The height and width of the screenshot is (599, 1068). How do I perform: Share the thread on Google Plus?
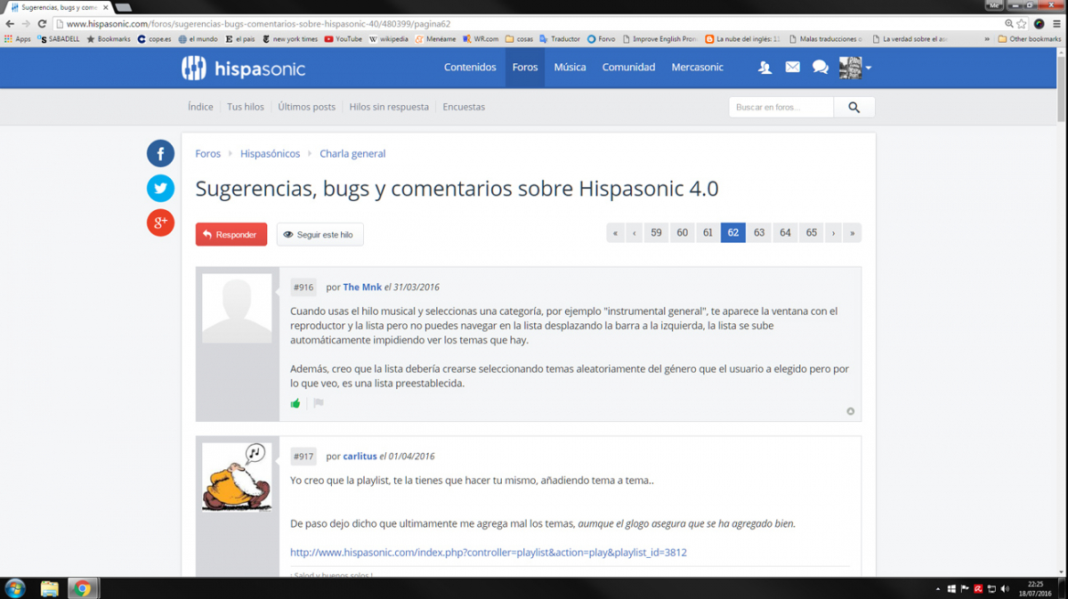(x=160, y=223)
